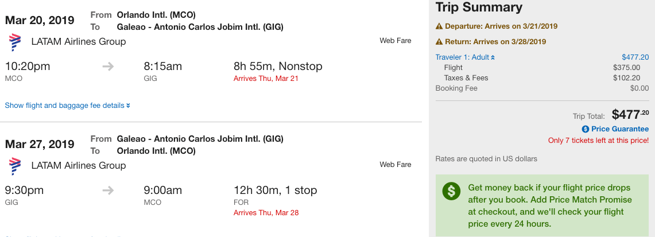This screenshot has height=237, width=655.
Task: Click Web Fare label on departure flight
Action: pyautogui.click(x=395, y=41)
